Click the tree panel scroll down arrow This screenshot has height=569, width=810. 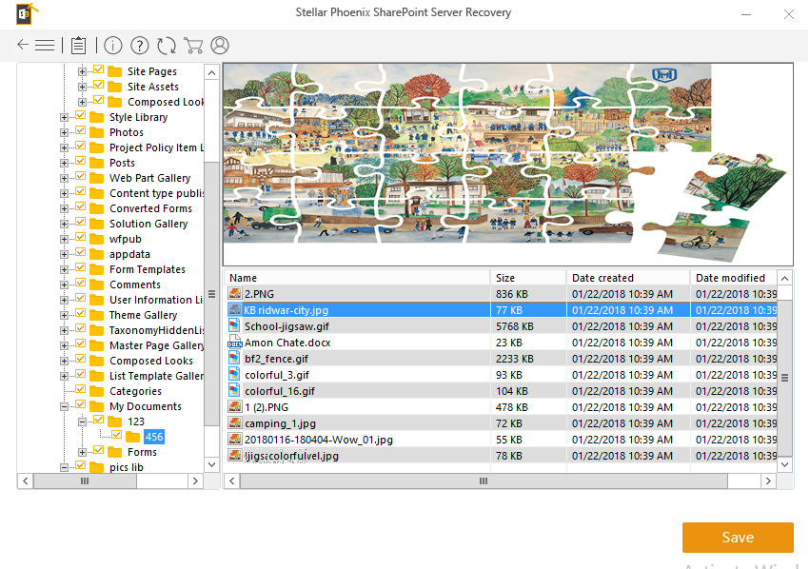click(x=212, y=464)
